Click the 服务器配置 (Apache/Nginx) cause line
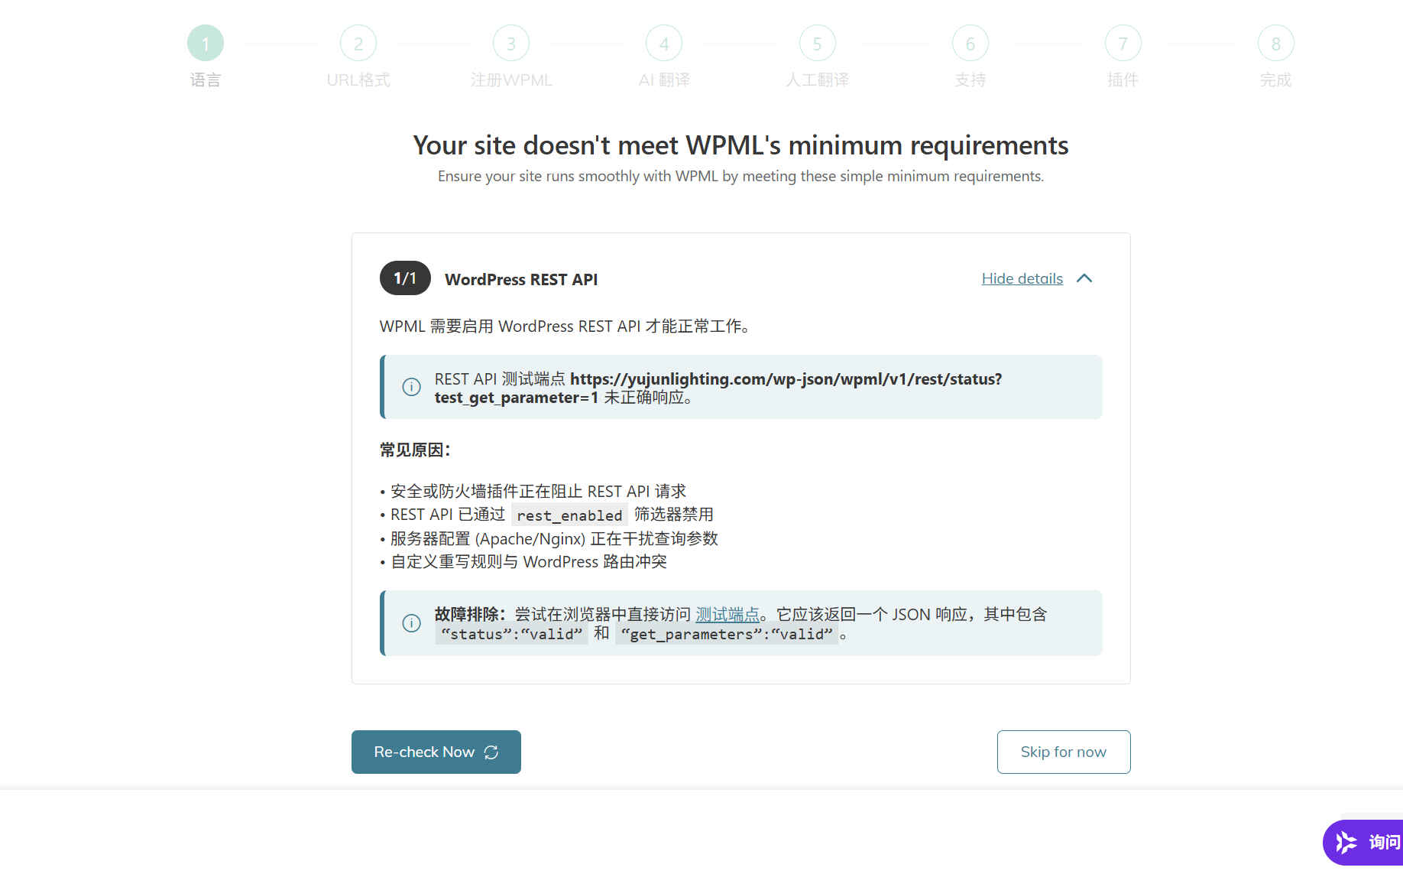 point(549,539)
